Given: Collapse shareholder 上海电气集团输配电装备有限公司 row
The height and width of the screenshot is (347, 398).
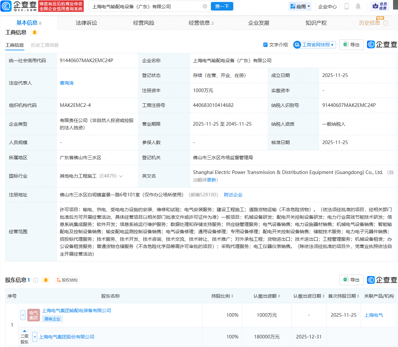Looking at the screenshot, I should point(23,315).
